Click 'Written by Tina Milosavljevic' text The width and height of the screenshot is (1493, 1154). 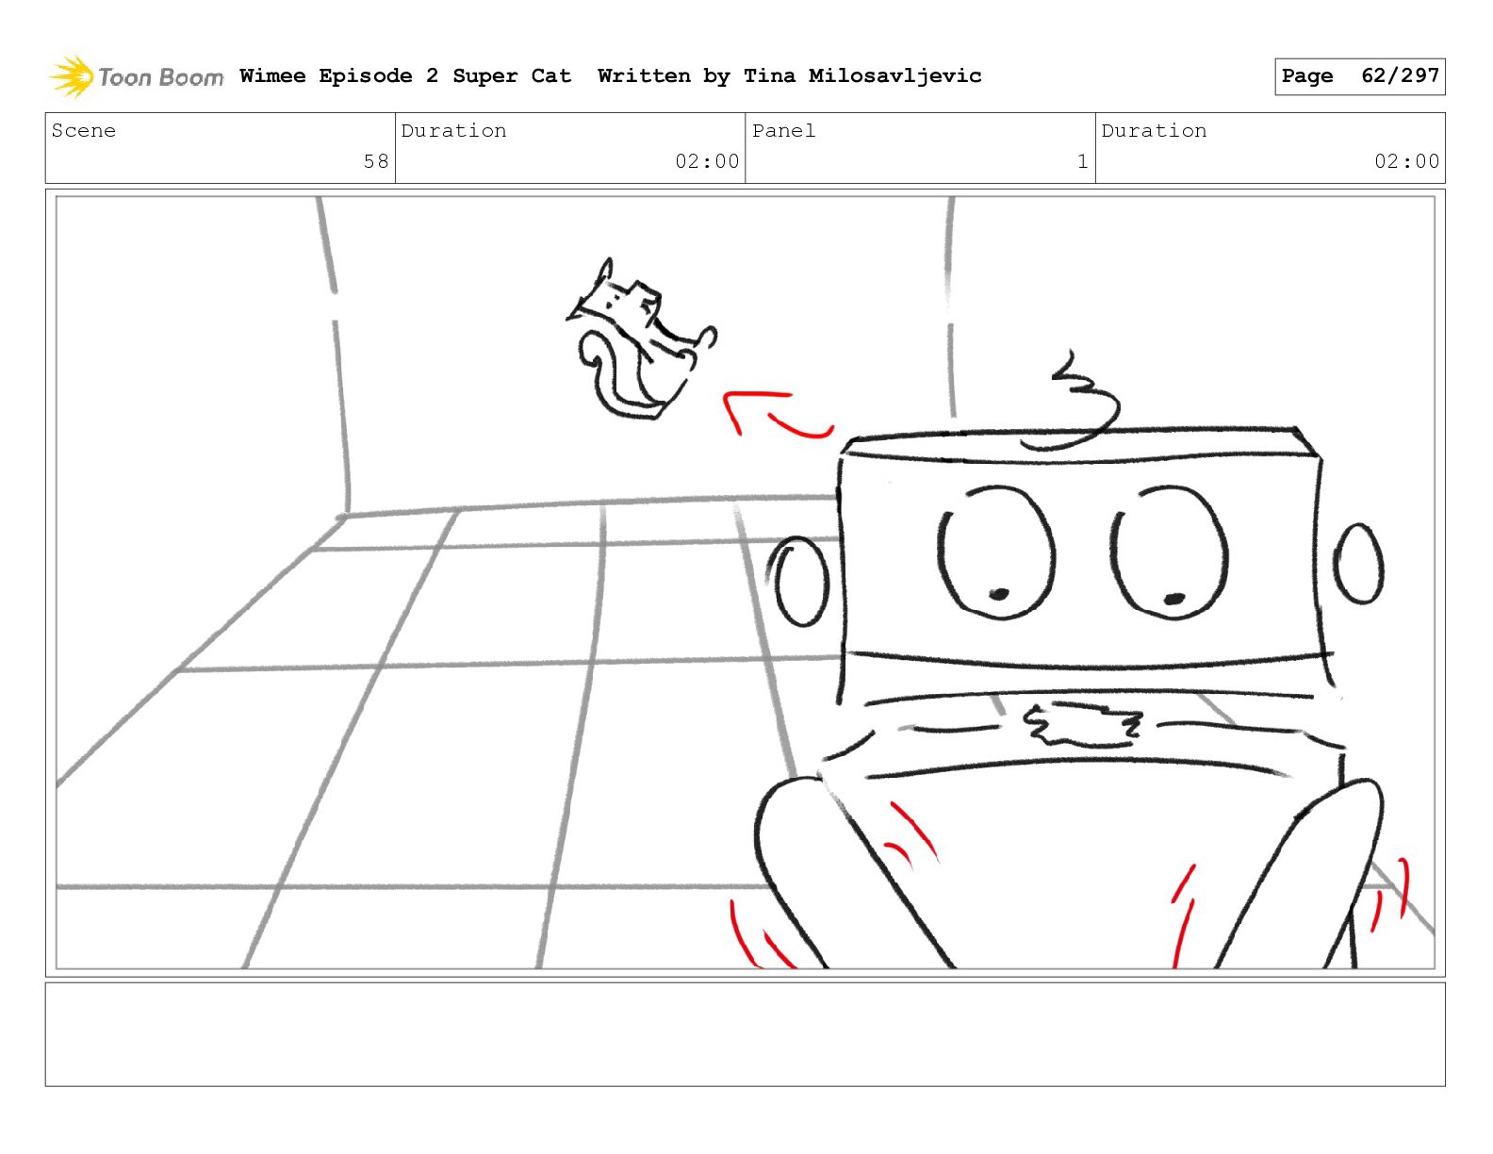tap(790, 76)
